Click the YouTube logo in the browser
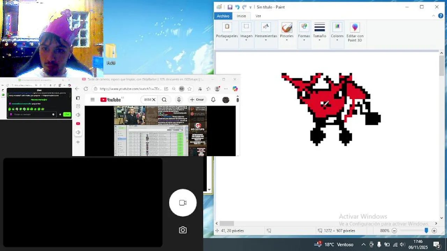 (110, 100)
